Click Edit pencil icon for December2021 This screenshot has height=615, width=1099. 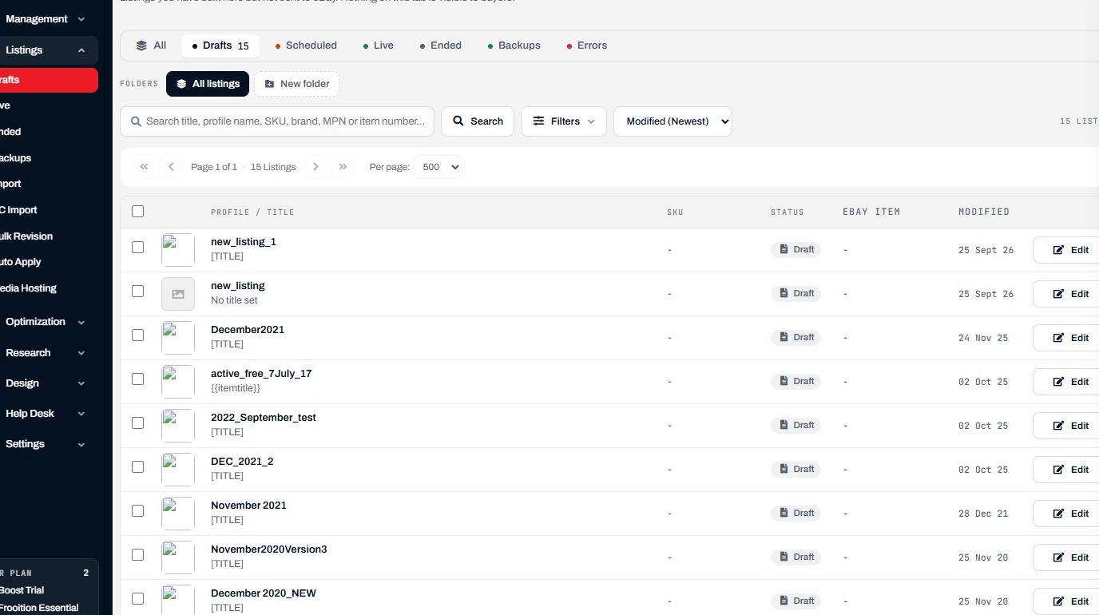[1058, 338]
